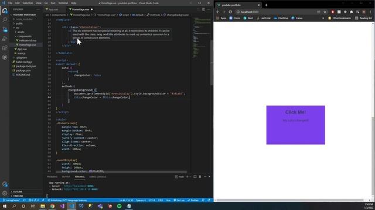
Task: Switch to the App.vue editor tab
Action: click(x=53, y=9)
